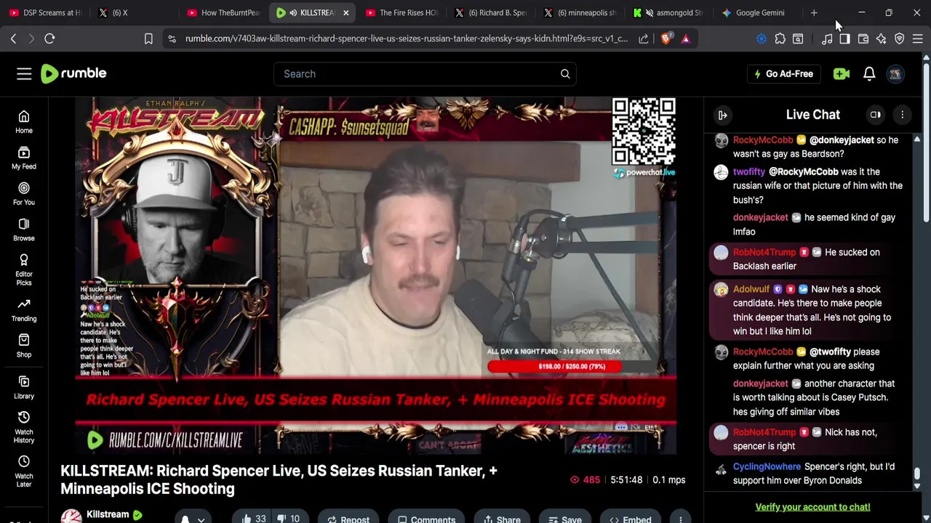This screenshot has width=931, height=523.
Task: Click the Rumble logo
Action: click(73, 73)
